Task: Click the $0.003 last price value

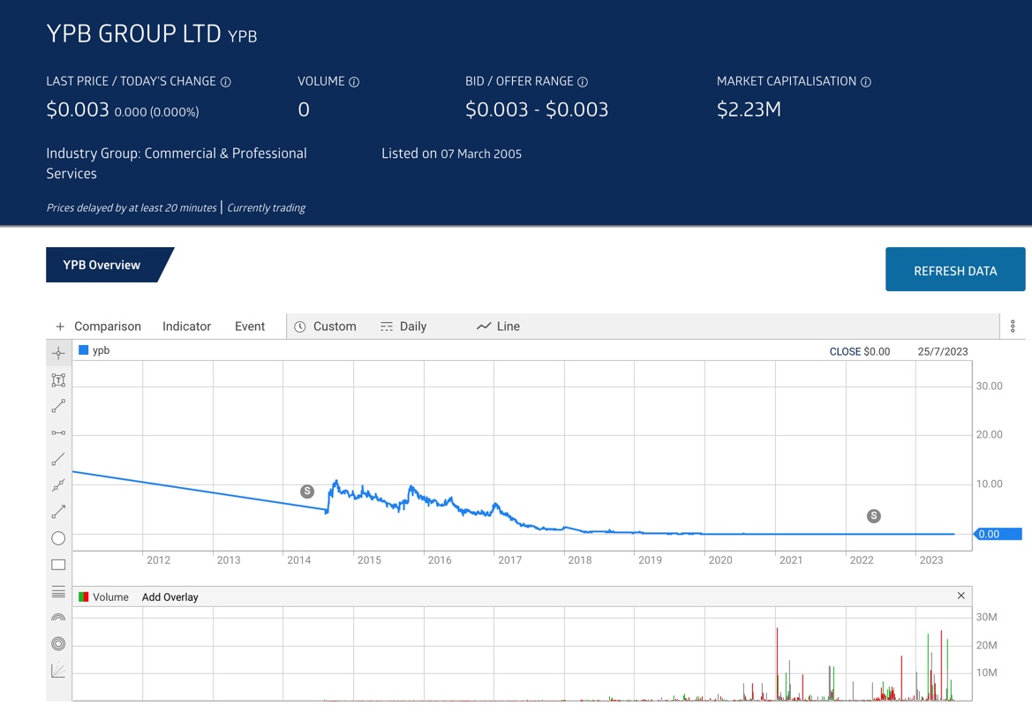Action: click(x=78, y=109)
